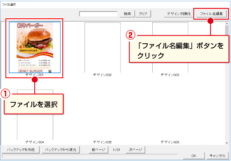This screenshot has height=161, width=231.
Task: Focus the search text field
Action: pos(98,14)
